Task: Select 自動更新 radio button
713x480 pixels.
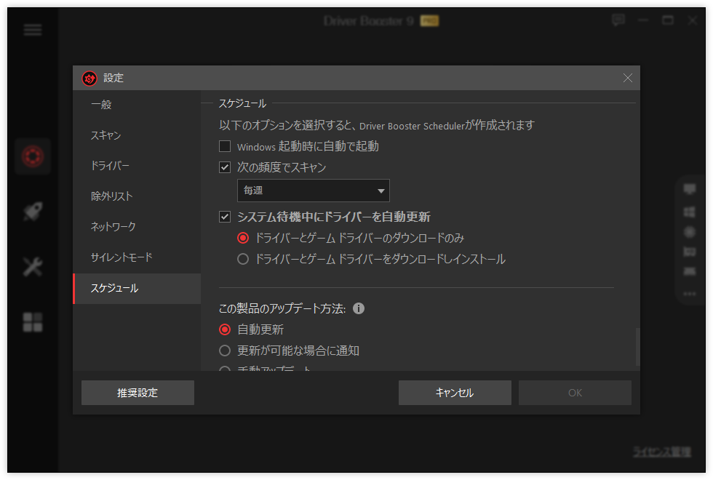Action: tap(225, 329)
